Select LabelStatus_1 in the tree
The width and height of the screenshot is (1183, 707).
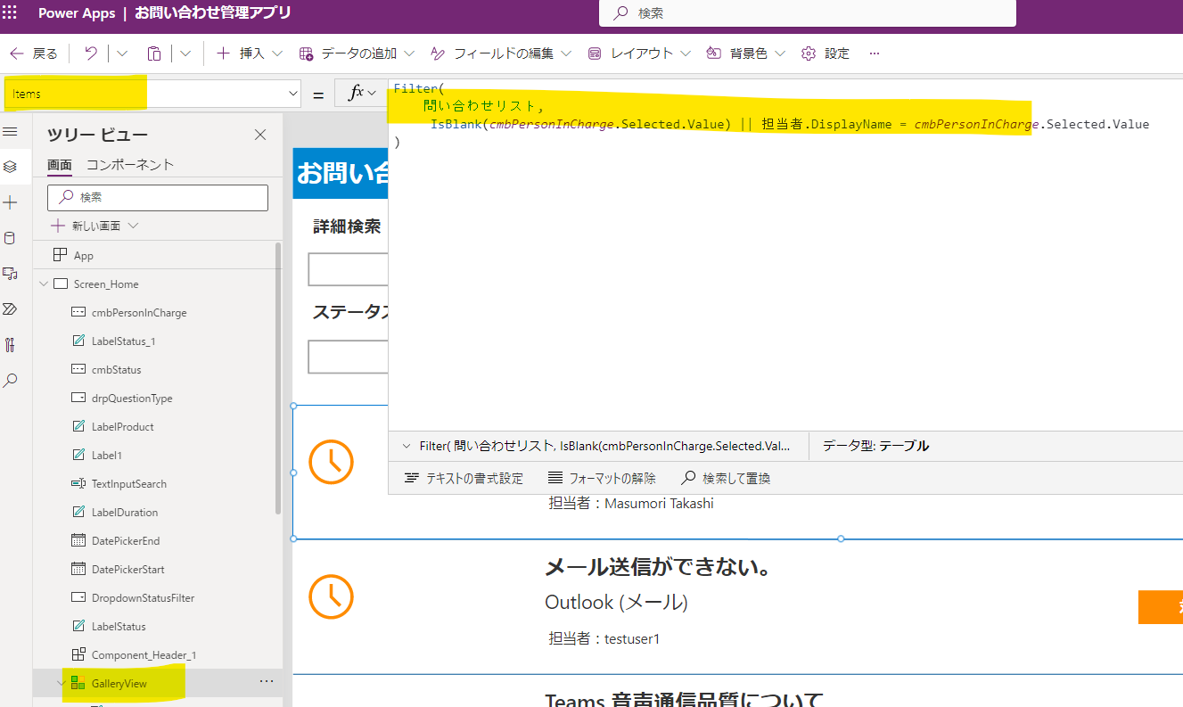coord(124,341)
